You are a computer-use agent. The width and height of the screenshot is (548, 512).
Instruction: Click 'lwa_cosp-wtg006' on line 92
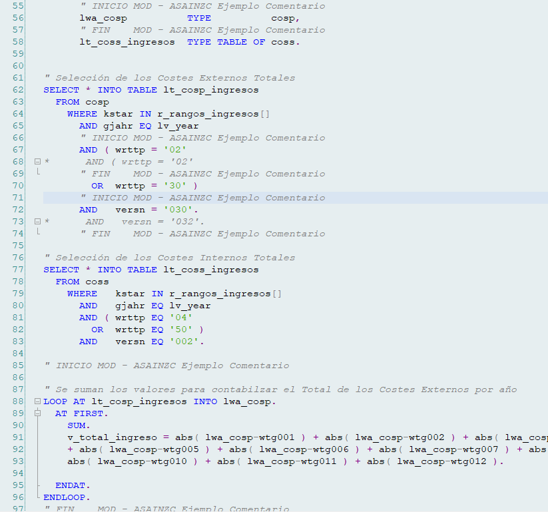[x=304, y=449]
